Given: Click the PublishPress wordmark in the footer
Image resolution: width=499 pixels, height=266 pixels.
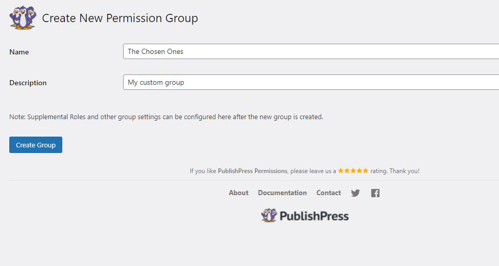Looking at the screenshot, I should [314, 216].
